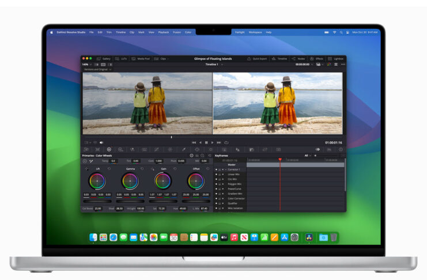Show the Scopes palette icon
This screenshot has height=280, width=427.
(329, 150)
